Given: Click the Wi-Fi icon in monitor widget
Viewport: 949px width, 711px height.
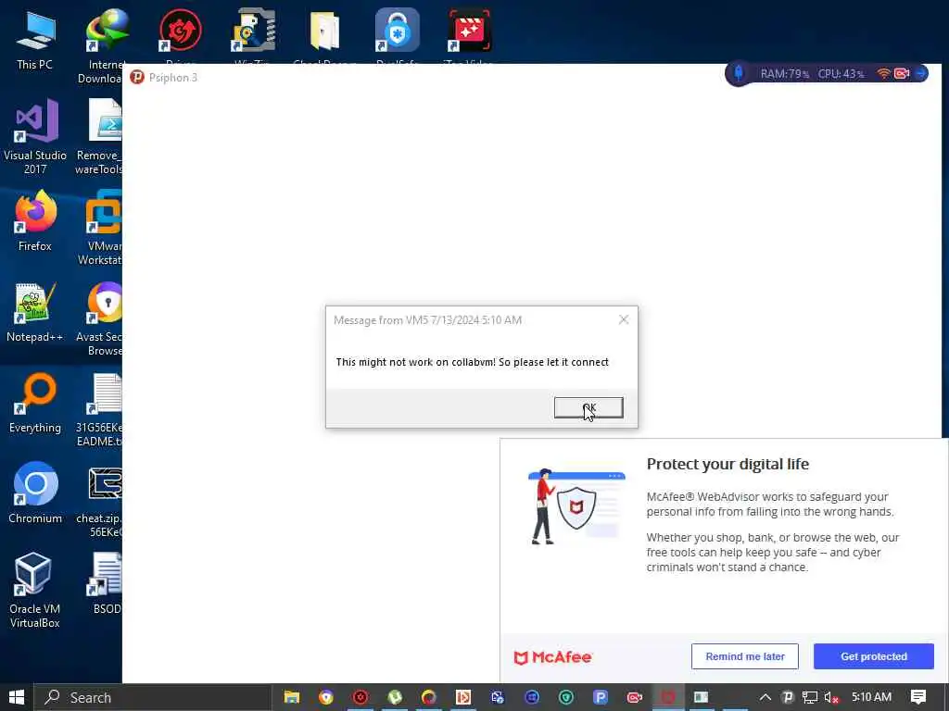Looking at the screenshot, I should [x=883, y=74].
